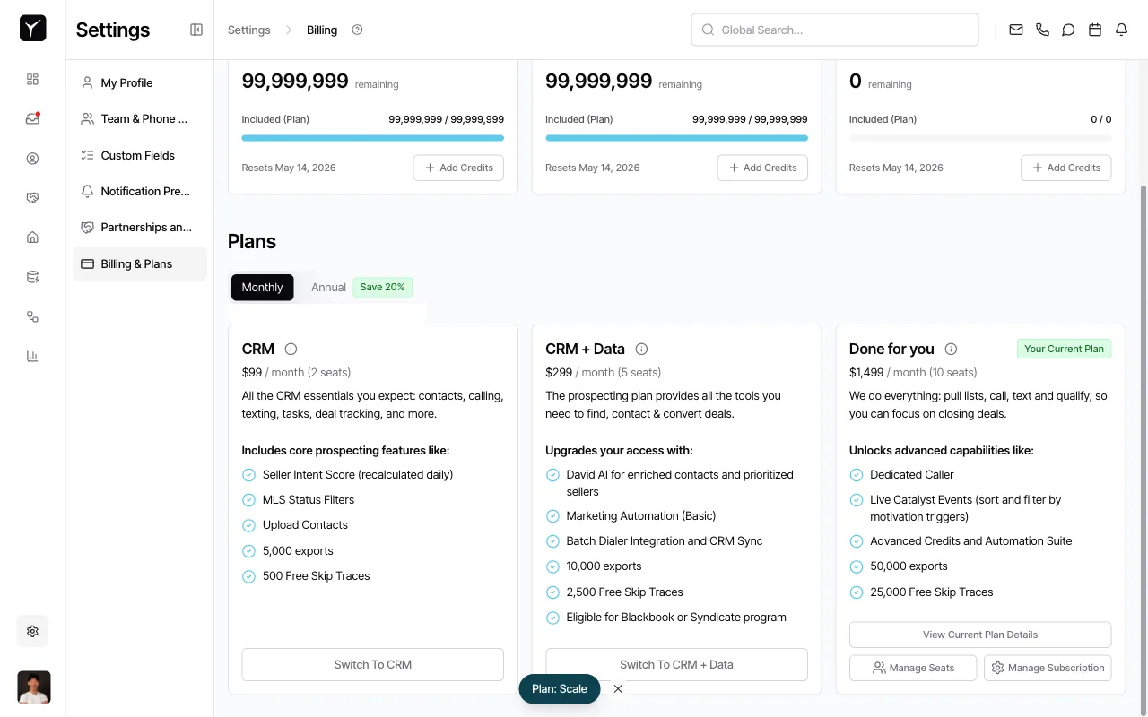Open the help tooltip beside CRM + Data
Viewport: 1148px width, 717px height.
[641, 349]
